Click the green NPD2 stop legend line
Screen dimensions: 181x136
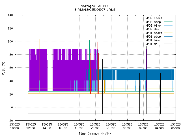(168, 22)
